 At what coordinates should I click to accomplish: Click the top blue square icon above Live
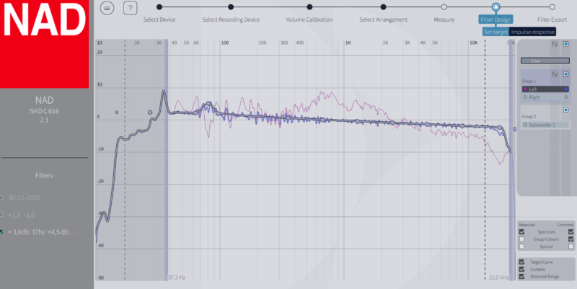pos(566,44)
